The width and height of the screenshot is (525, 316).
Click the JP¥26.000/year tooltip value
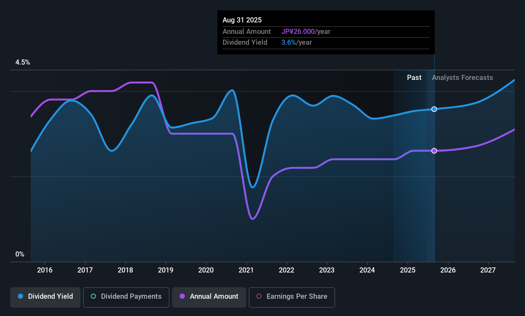[306, 32]
